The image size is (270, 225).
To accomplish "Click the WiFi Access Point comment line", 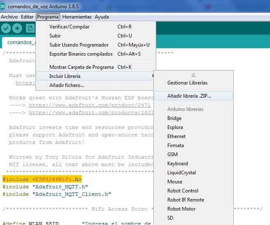I will click(78, 209).
